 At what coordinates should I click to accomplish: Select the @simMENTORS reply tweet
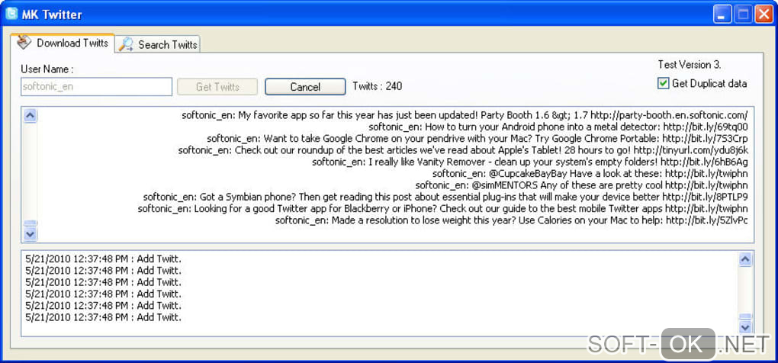coord(581,185)
